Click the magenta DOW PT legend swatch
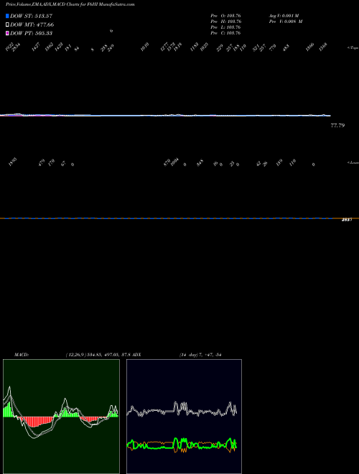This screenshot has height=474, width=359. point(7,33)
